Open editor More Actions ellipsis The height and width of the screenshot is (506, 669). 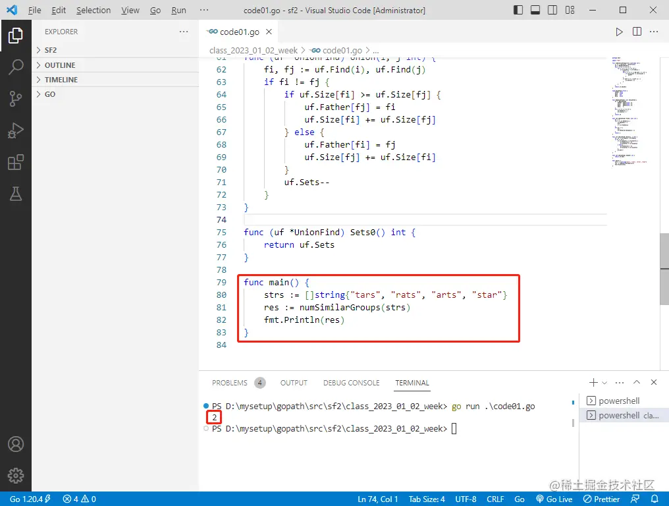[x=654, y=32]
